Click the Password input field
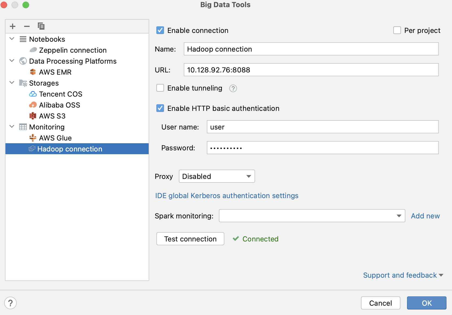 click(x=323, y=148)
